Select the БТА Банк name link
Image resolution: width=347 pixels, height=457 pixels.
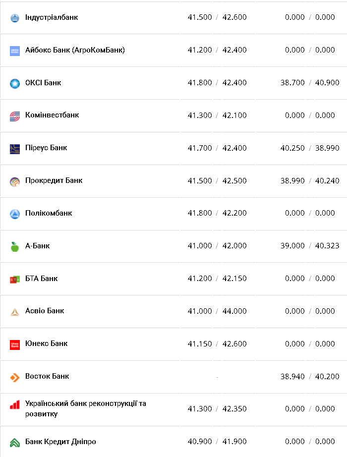click(x=42, y=279)
